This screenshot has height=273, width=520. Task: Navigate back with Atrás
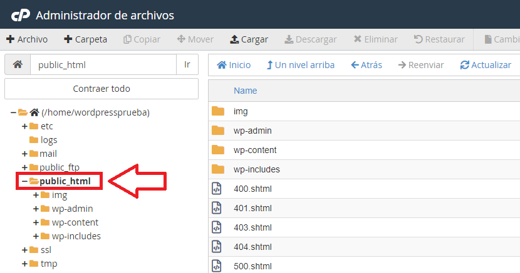(x=367, y=65)
